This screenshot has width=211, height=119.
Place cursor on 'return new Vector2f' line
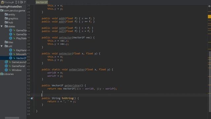coord(82,89)
